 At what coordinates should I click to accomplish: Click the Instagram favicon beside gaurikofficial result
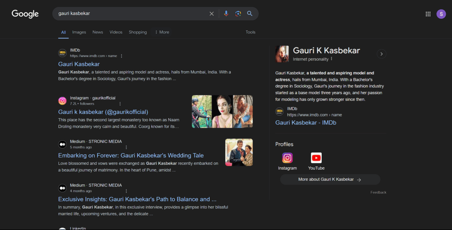pos(63,101)
